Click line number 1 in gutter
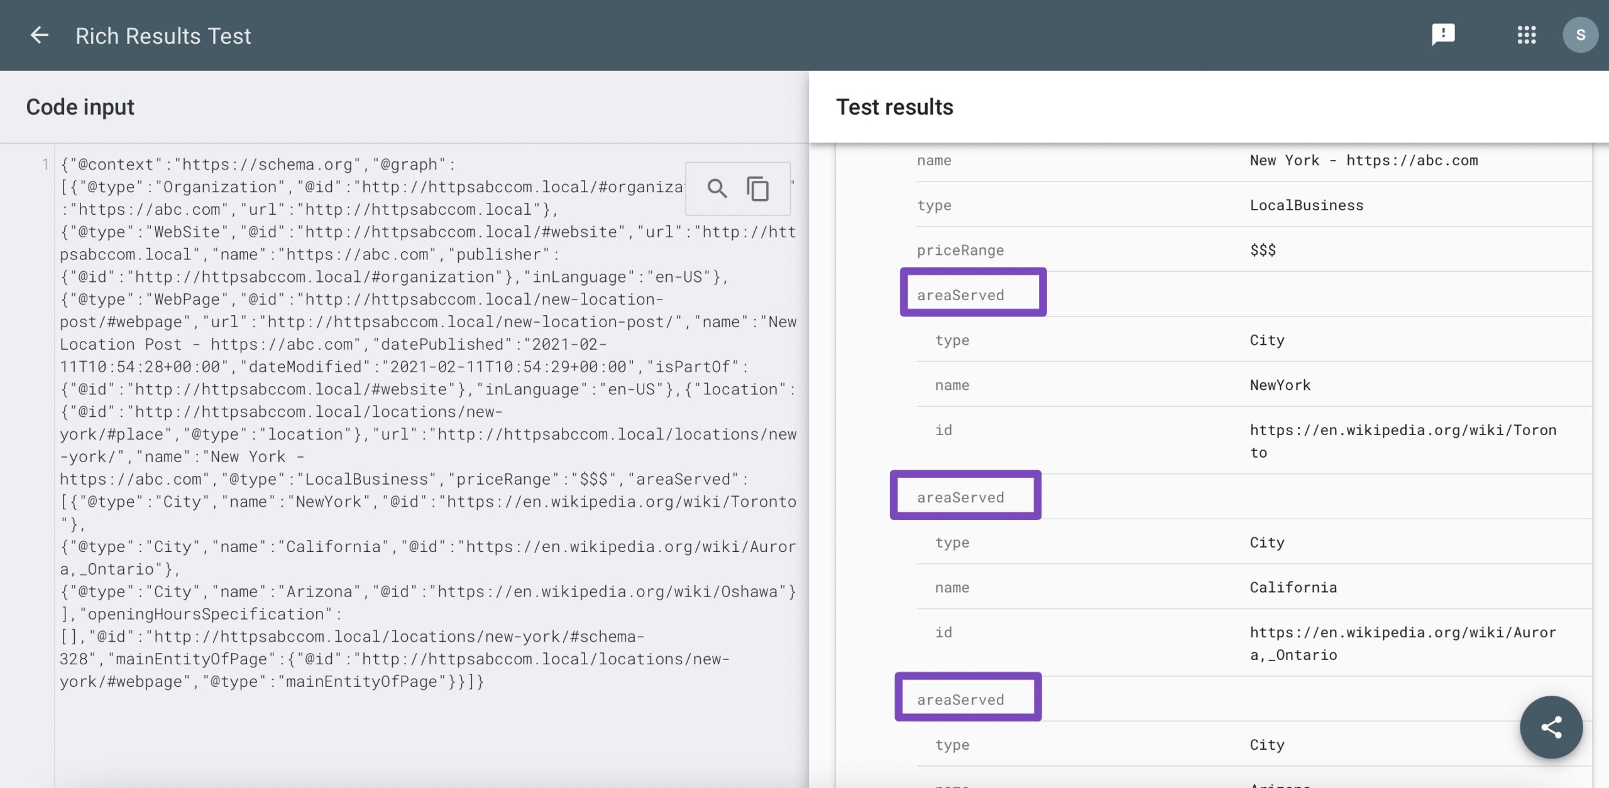Screen dimensions: 1609x788 click(x=45, y=165)
